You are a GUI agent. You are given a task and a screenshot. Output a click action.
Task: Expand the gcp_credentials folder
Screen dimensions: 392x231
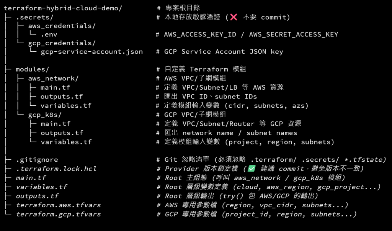(x=62, y=43)
